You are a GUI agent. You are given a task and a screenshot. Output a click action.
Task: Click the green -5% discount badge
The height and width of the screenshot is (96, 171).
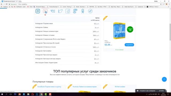click(x=130, y=29)
